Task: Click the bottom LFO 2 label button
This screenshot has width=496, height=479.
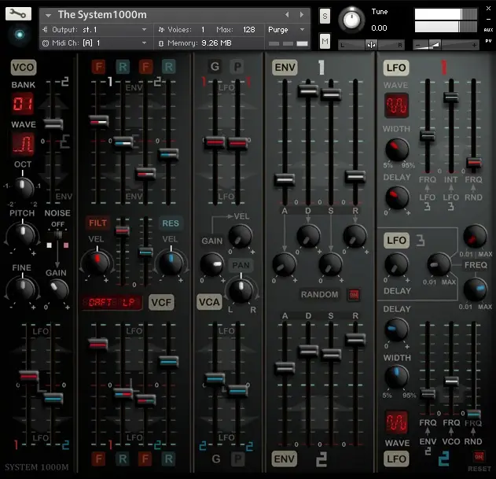Action: (396, 459)
